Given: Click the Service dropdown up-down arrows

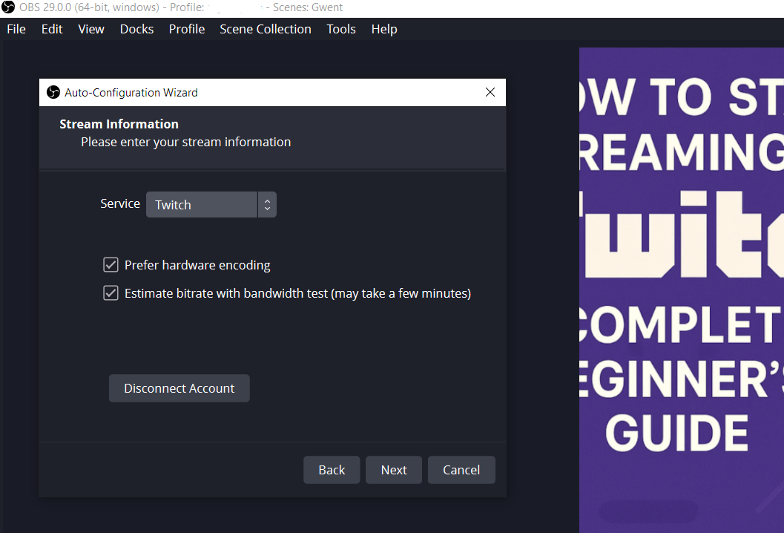Looking at the screenshot, I should pos(267,205).
